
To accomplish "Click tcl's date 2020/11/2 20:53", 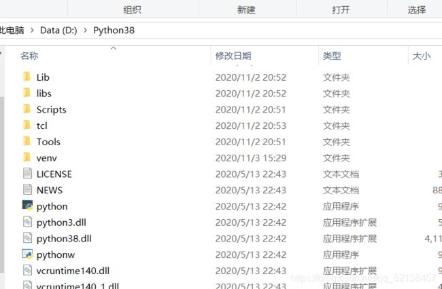I will coord(251,126).
